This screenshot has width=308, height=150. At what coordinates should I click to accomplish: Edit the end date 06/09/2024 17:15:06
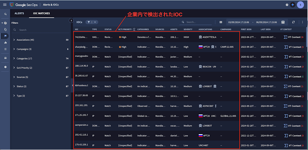pyautogui.click(x=266, y=22)
